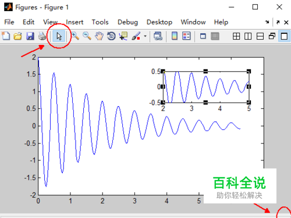Click the Show Plot Tools icon
The height and width of the screenshot is (218, 291).
click(215, 36)
